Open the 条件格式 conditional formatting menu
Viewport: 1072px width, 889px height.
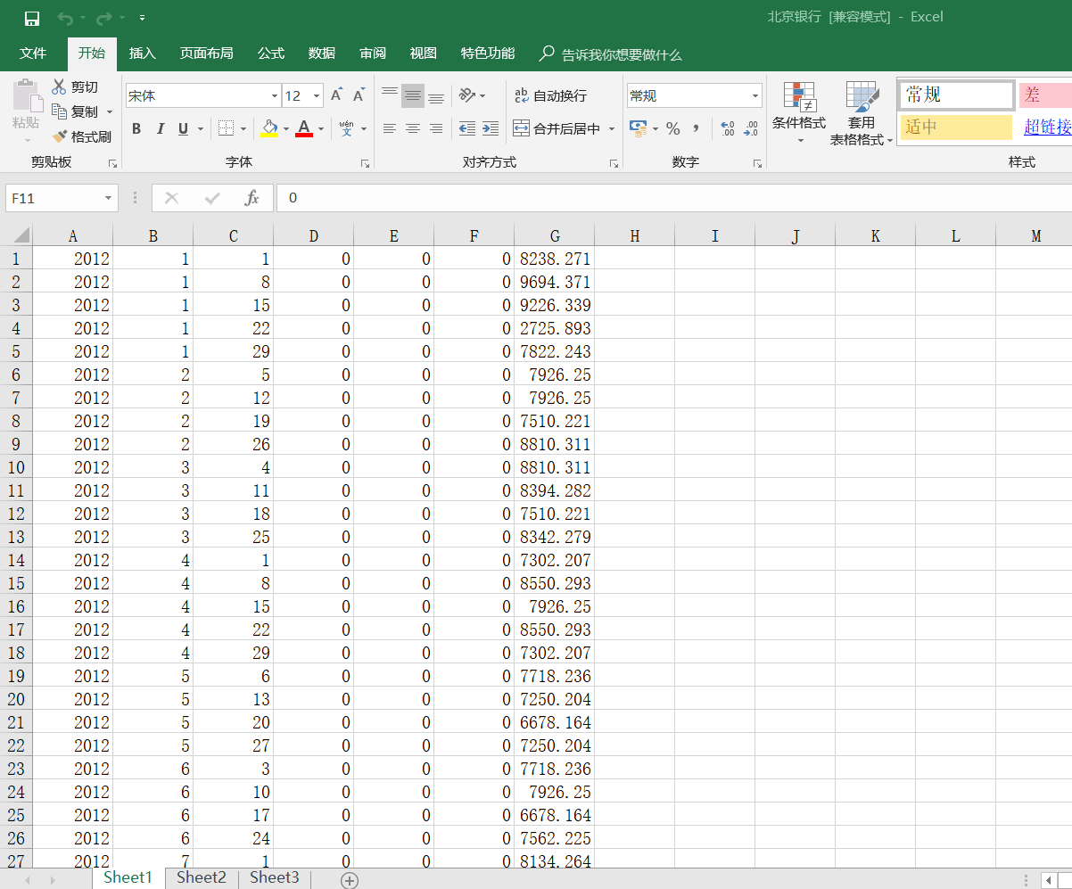point(799,114)
